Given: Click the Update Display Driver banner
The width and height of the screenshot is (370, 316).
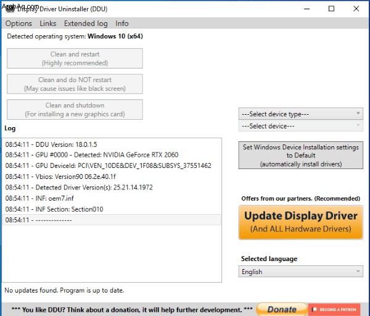Looking at the screenshot, I should click(x=301, y=222).
